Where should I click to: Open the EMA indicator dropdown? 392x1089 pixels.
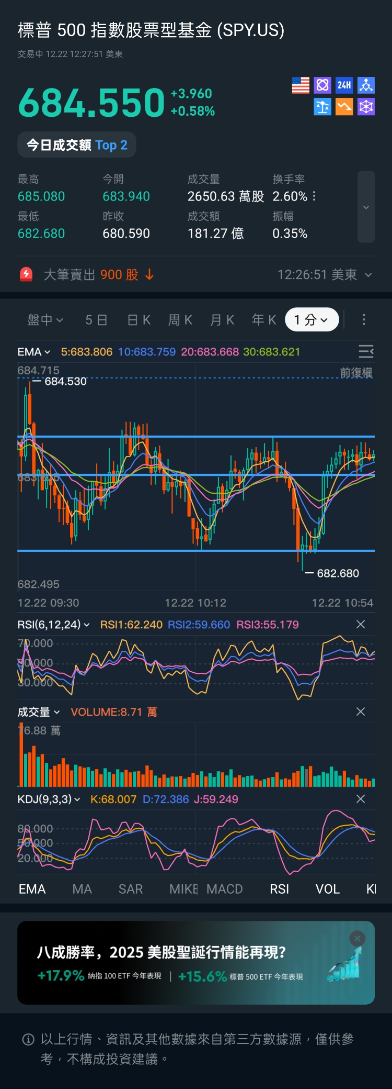(x=34, y=352)
